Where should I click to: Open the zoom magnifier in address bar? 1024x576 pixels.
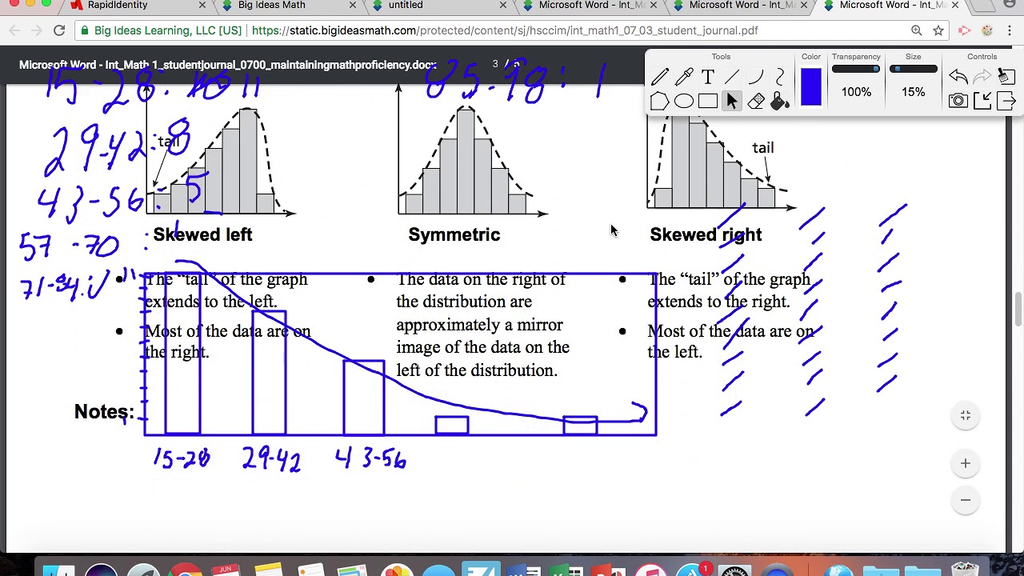(916, 30)
